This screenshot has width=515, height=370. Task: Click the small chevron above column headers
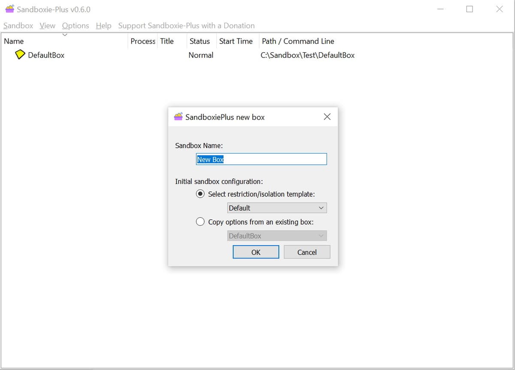coord(65,35)
